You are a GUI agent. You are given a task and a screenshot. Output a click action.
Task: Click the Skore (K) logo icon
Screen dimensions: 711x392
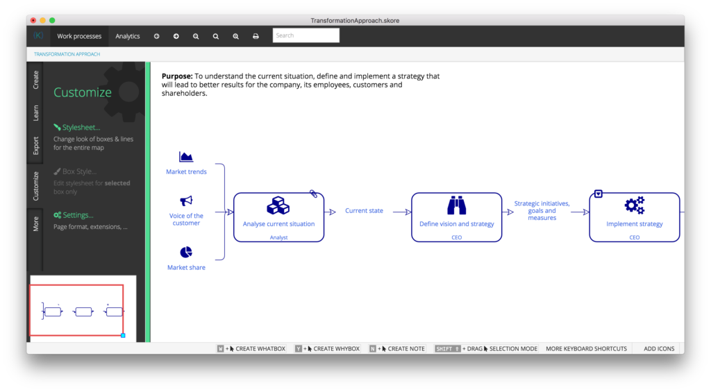tap(39, 35)
